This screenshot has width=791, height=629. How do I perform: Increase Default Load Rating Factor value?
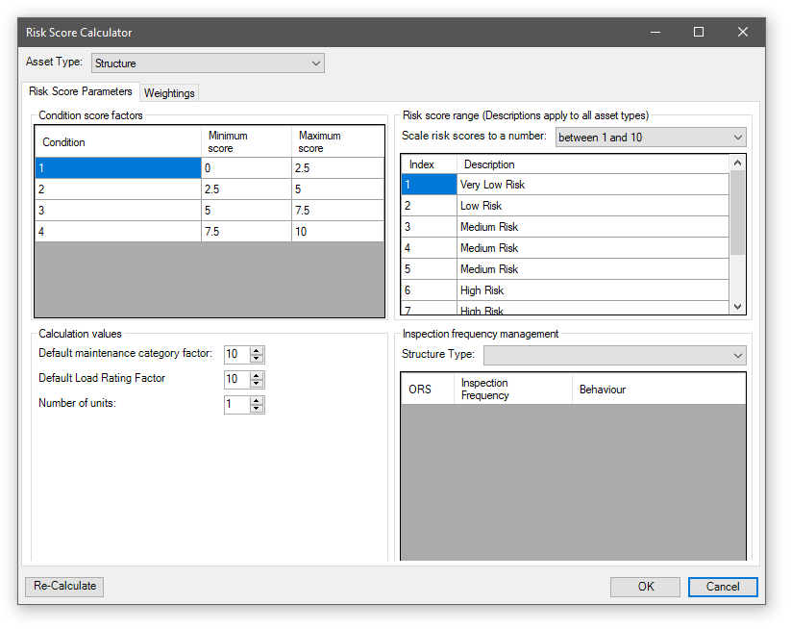point(257,375)
